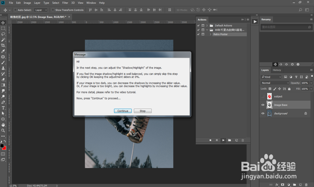This screenshot has width=314, height=187.
Task: Delete layer trash icon
Action: pyautogui.click(x=306, y=185)
